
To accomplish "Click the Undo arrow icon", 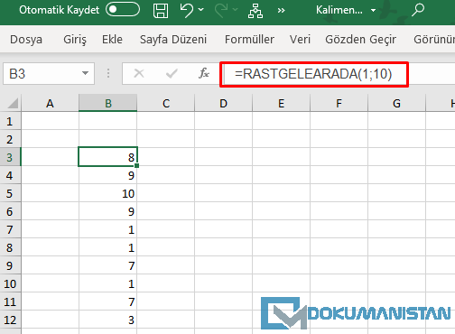I will [x=187, y=10].
